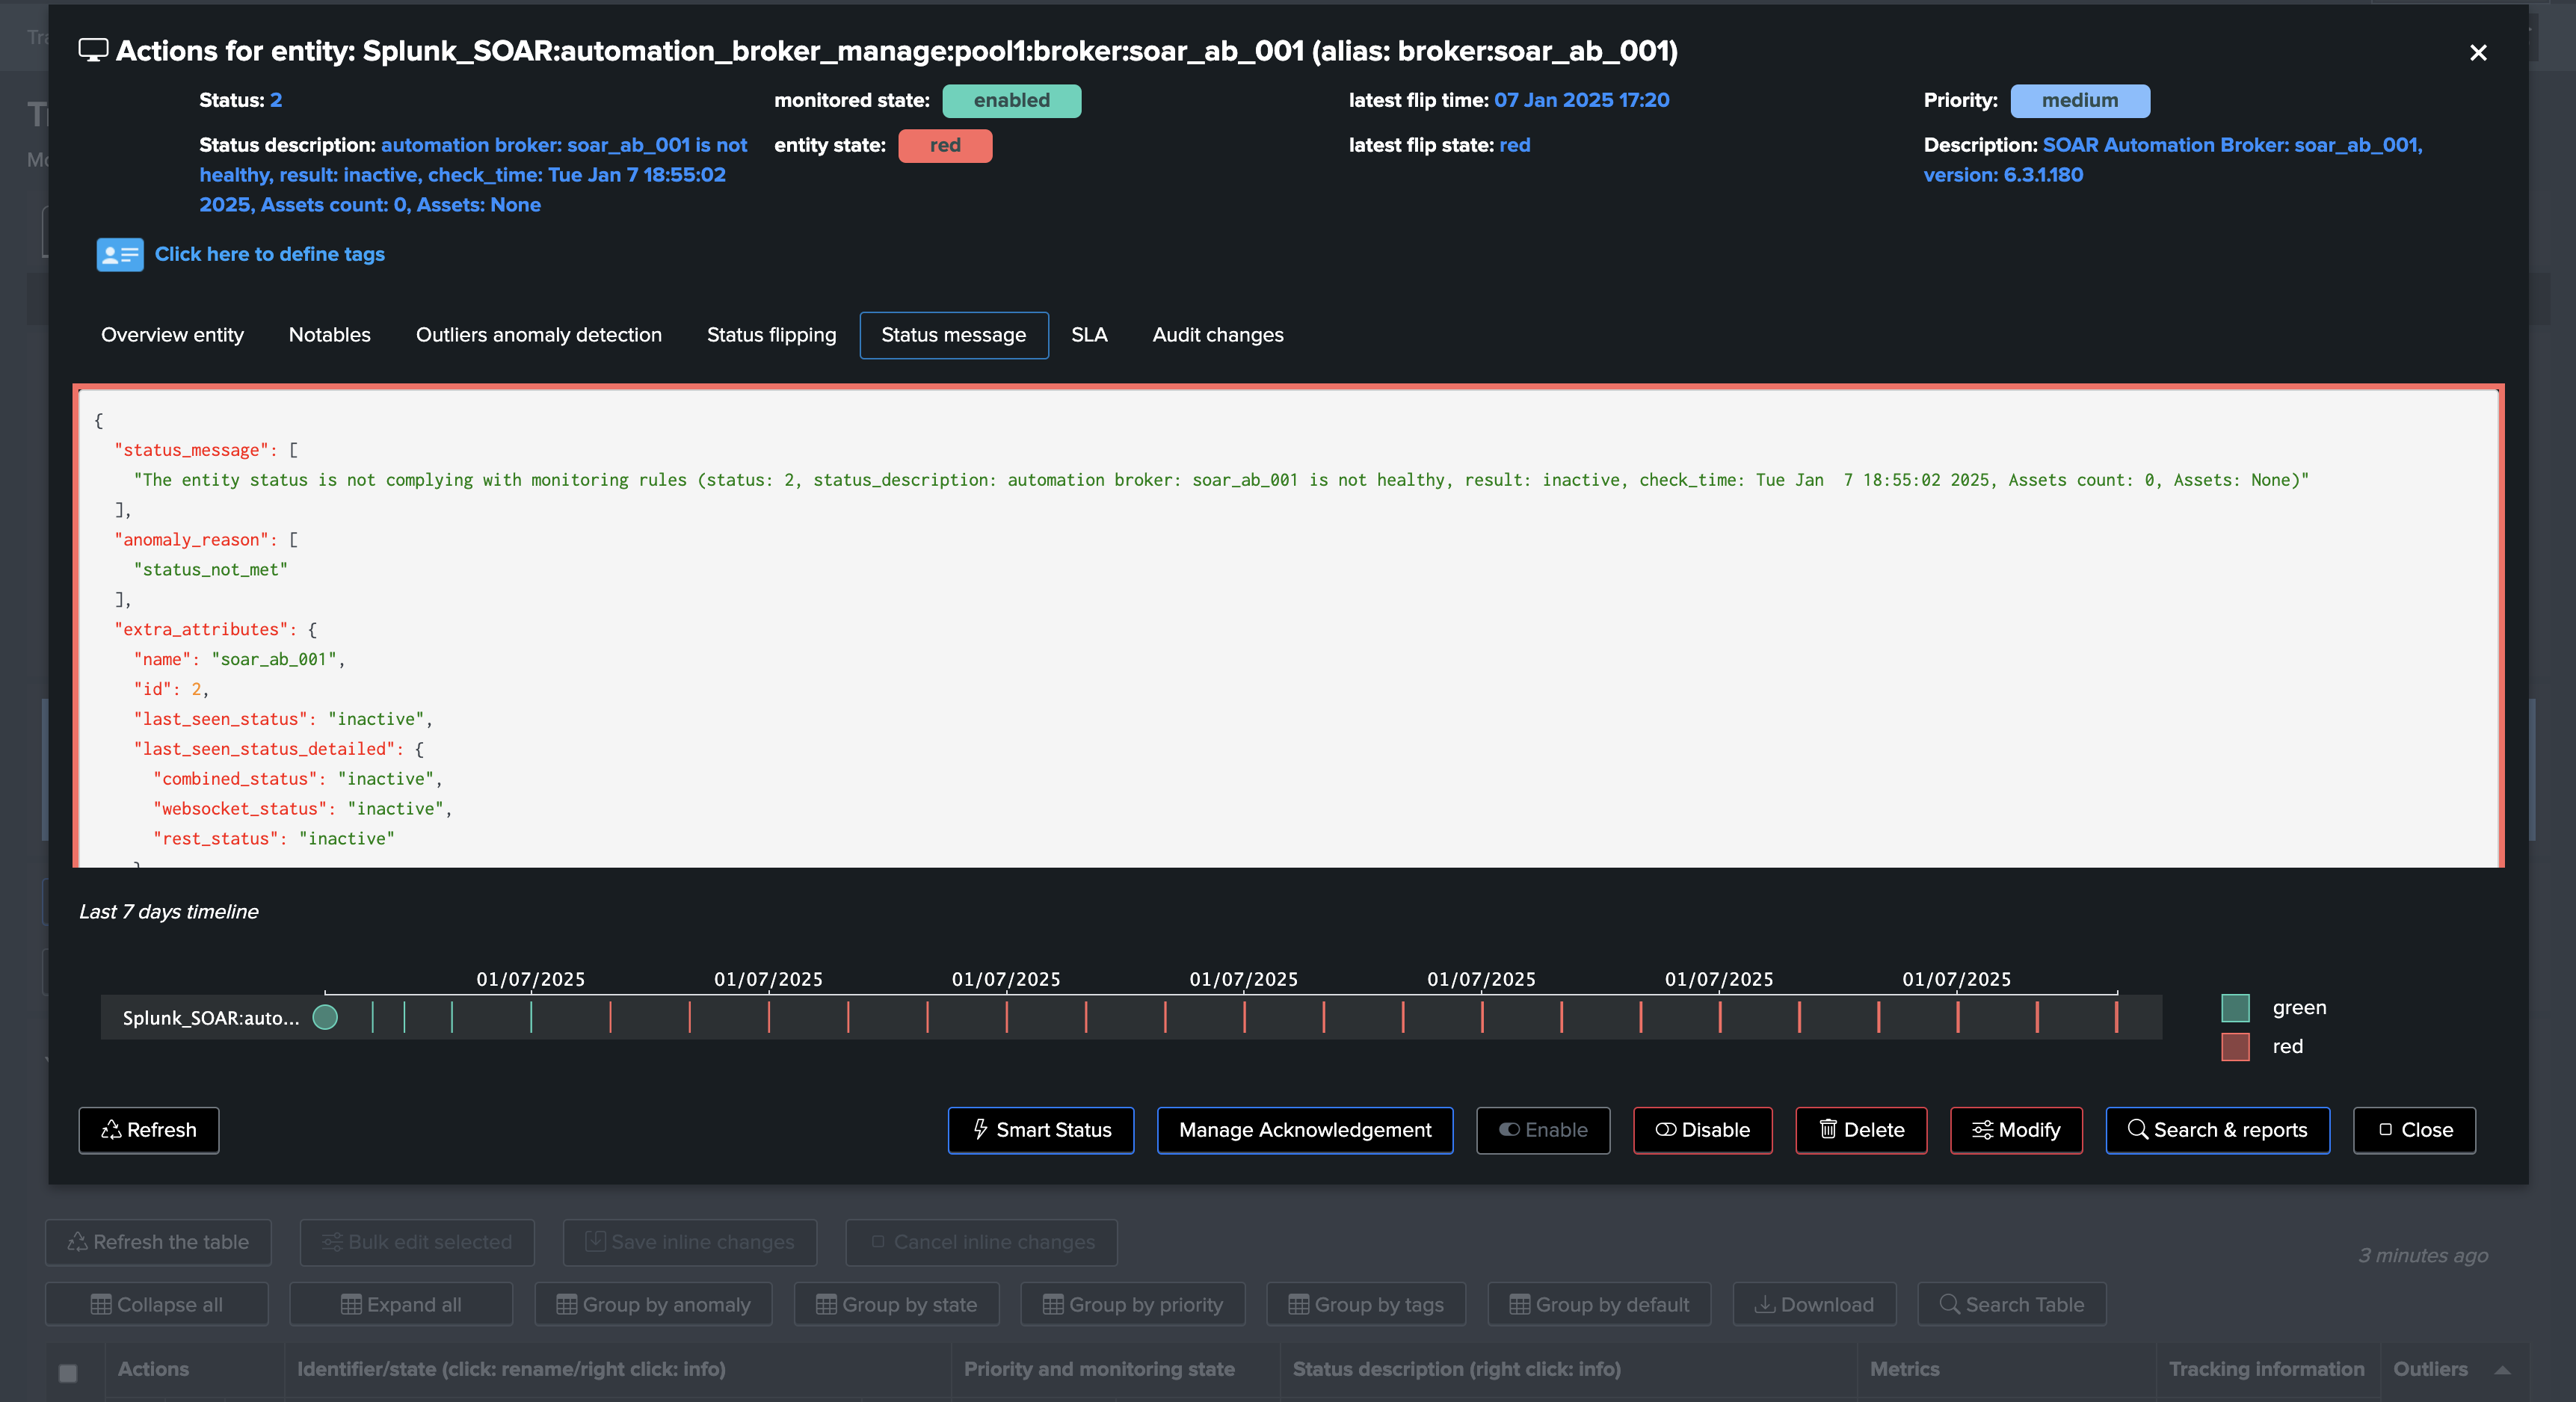The width and height of the screenshot is (2576, 1402).
Task: Open the Notables tab
Action: click(330, 335)
